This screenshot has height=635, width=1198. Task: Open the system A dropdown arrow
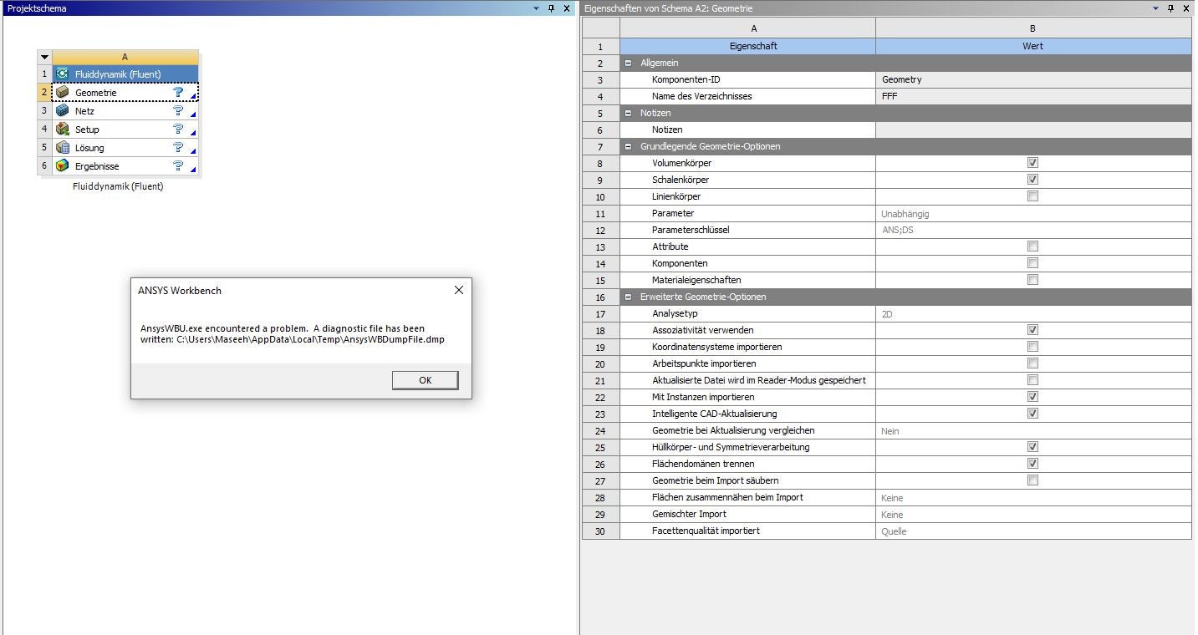[44, 58]
